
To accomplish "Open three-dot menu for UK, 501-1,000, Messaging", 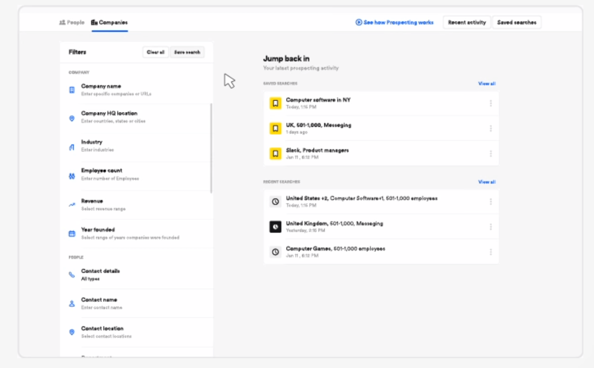I will 491,129.
